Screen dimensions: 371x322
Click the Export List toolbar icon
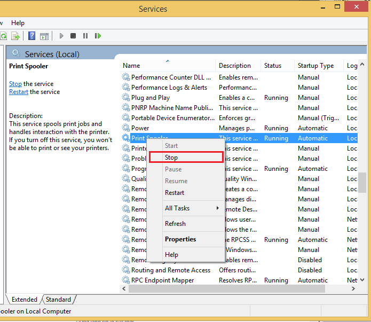coord(15,36)
